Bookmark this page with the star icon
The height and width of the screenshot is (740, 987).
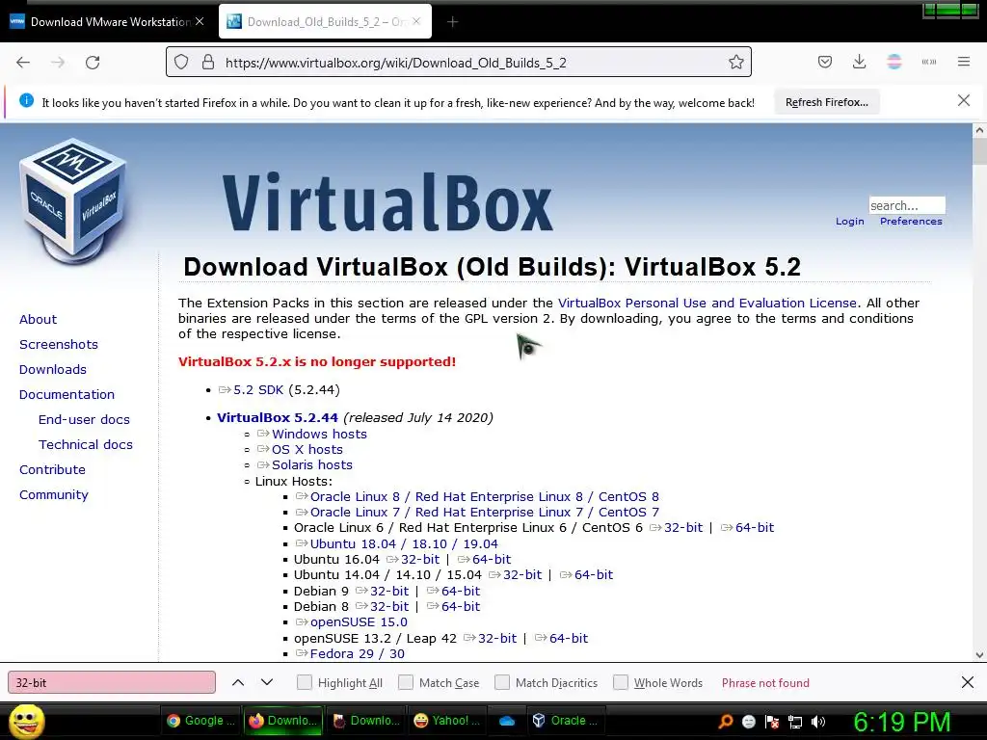point(735,63)
